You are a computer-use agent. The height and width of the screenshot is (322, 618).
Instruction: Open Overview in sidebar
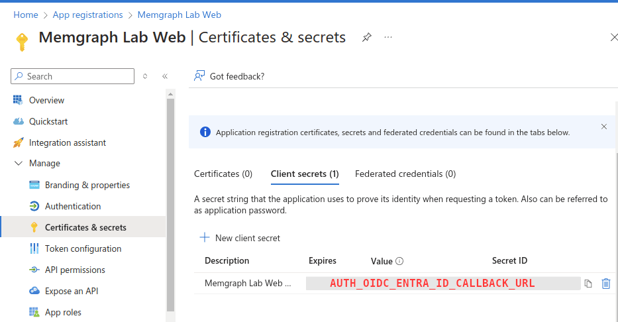click(x=46, y=100)
